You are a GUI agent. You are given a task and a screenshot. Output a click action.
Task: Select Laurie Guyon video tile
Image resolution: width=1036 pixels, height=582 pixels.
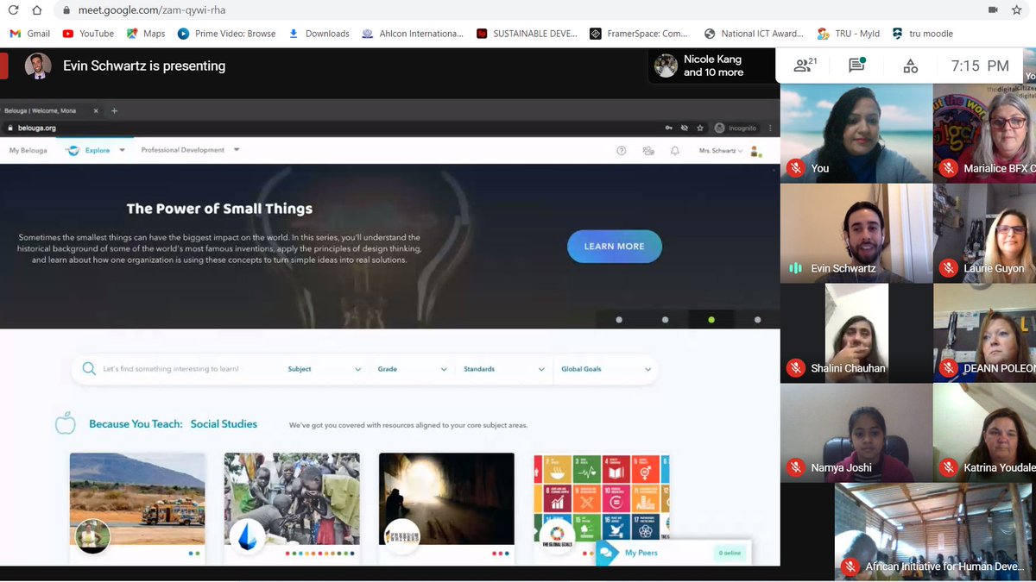[x=984, y=234]
